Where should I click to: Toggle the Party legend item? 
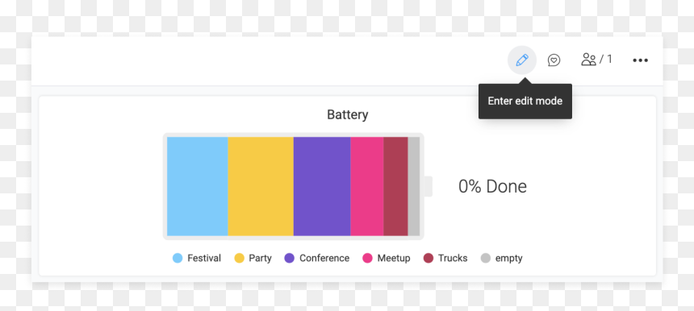coord(253,258)
